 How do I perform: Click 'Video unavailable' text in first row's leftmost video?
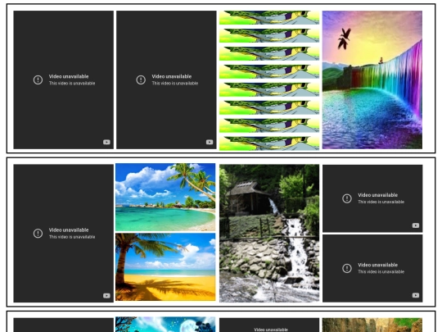click(x=69, y=76)
